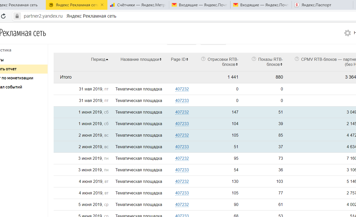Select the value 103 in Показы column
This screenshot has height=217, width=356.
tap(280, 182)
